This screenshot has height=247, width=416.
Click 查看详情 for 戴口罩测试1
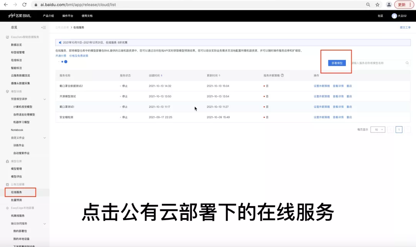pos(338,107)
